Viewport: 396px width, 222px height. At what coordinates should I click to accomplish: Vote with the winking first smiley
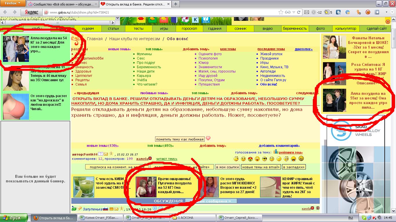[x=236, y=159]
